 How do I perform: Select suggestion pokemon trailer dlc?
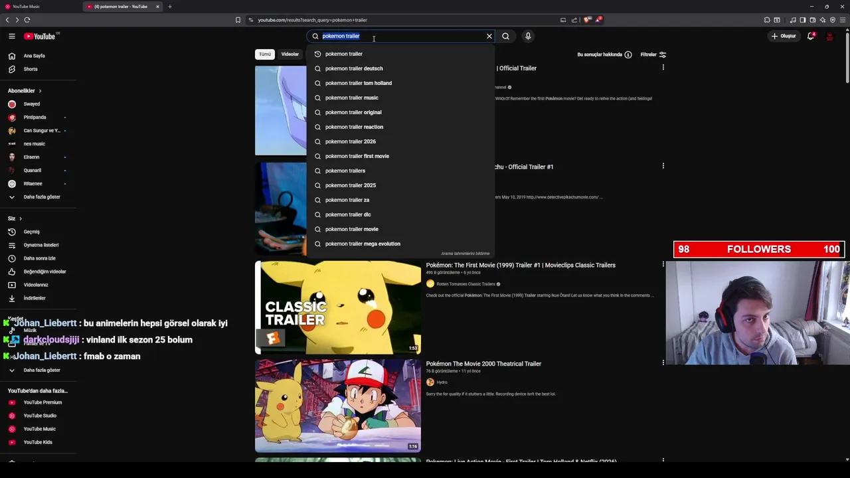point(400,214)
